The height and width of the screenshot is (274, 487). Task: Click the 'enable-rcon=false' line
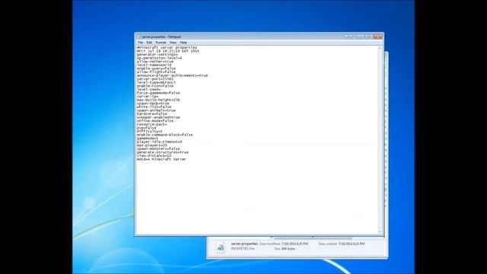(x=155, y=86)
